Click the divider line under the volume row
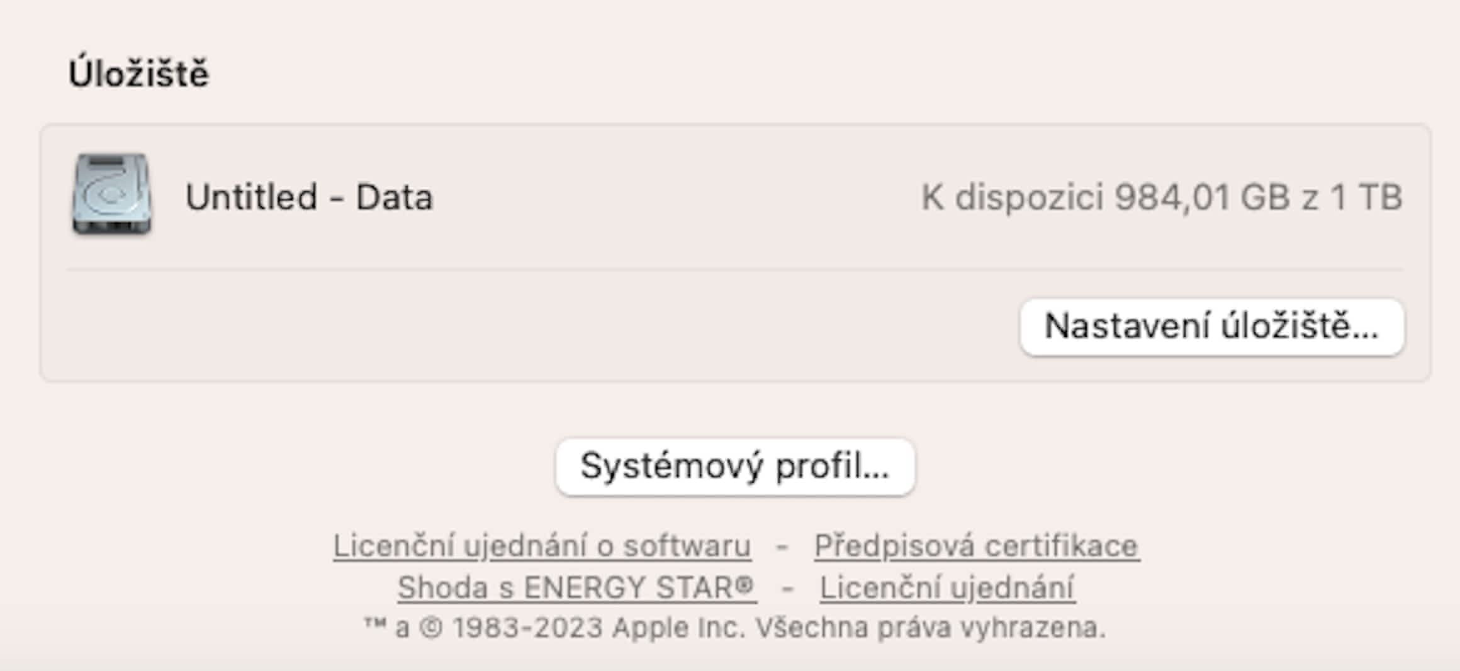Image resolution: width=1460 pixels, height=671 pixels. pyautogui.click(x=734, y=270)
